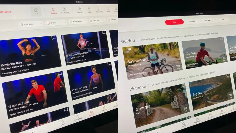236x133 pixels.
Task: Open the Big Sur guided ride with Denis Morton
Action: tap(204, 53)
